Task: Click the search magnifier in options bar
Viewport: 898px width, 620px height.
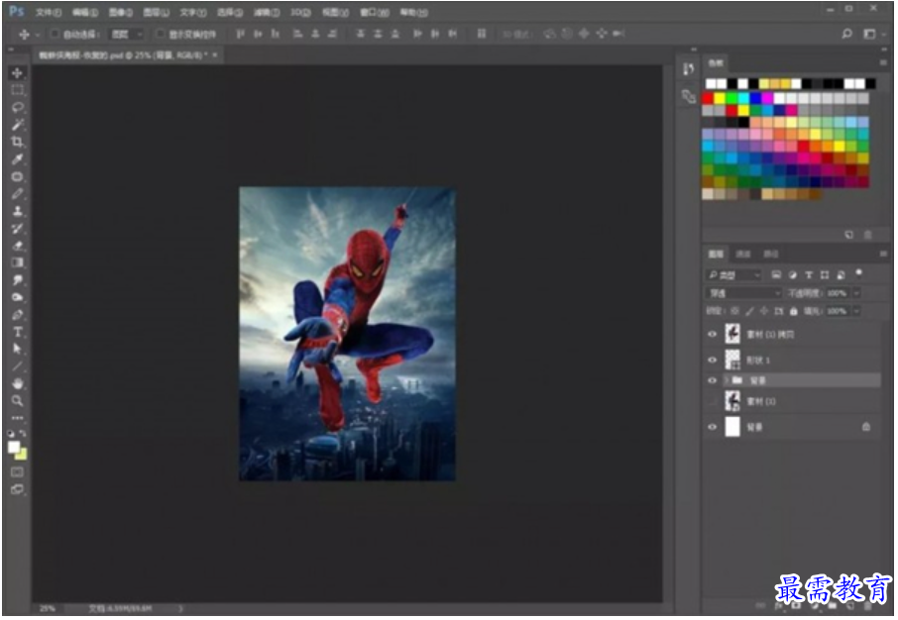Action: (847, 35)
